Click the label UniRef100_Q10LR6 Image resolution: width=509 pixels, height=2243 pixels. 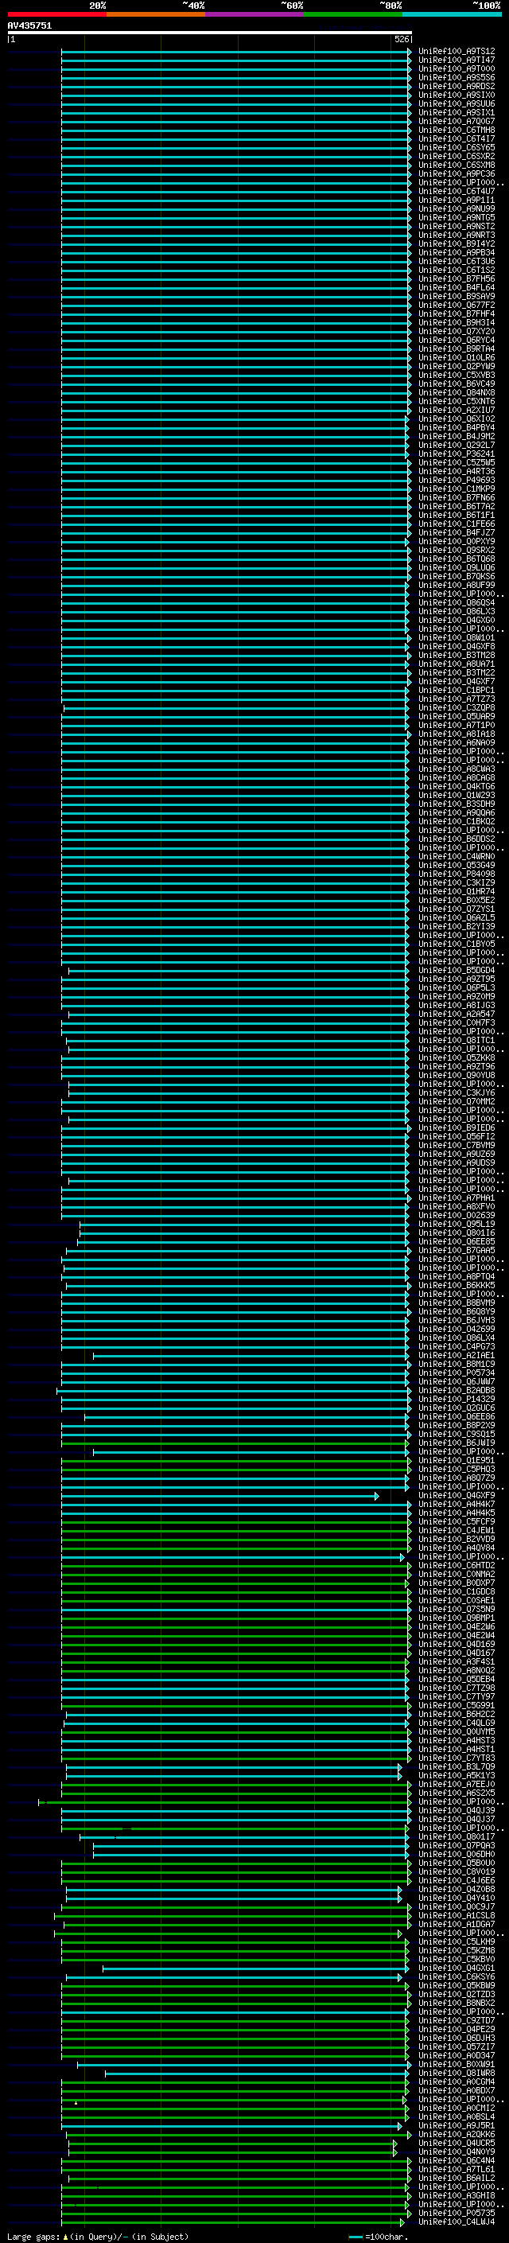point(457,357)
